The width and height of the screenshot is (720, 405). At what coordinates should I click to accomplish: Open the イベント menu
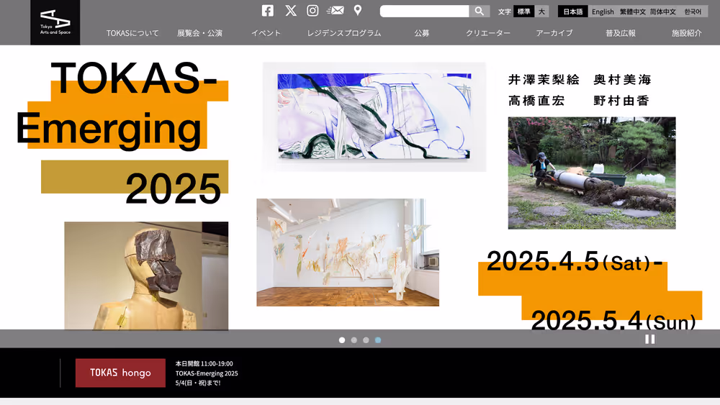[x=266, y=33]
